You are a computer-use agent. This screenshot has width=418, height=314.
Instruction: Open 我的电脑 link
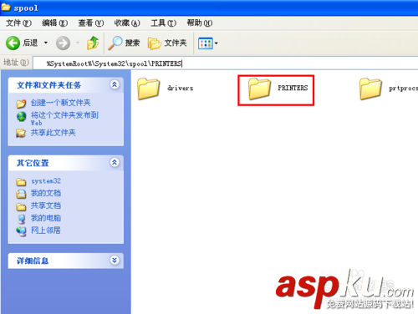(46, 218)
